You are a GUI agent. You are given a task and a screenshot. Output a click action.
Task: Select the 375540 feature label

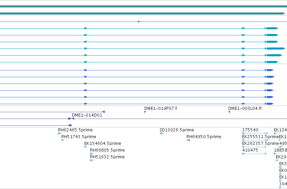pyautogui.click(x=250, y=130)
